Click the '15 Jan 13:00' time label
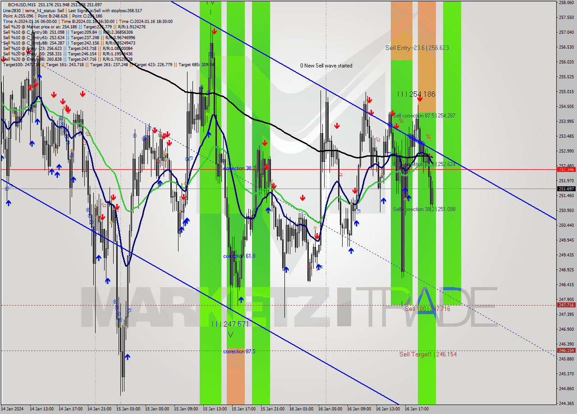Screen dimensions: 577x414 (x=215, y=409)
